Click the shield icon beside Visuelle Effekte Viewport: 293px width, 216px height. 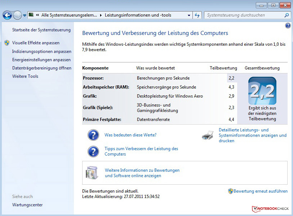pos(7,43)
